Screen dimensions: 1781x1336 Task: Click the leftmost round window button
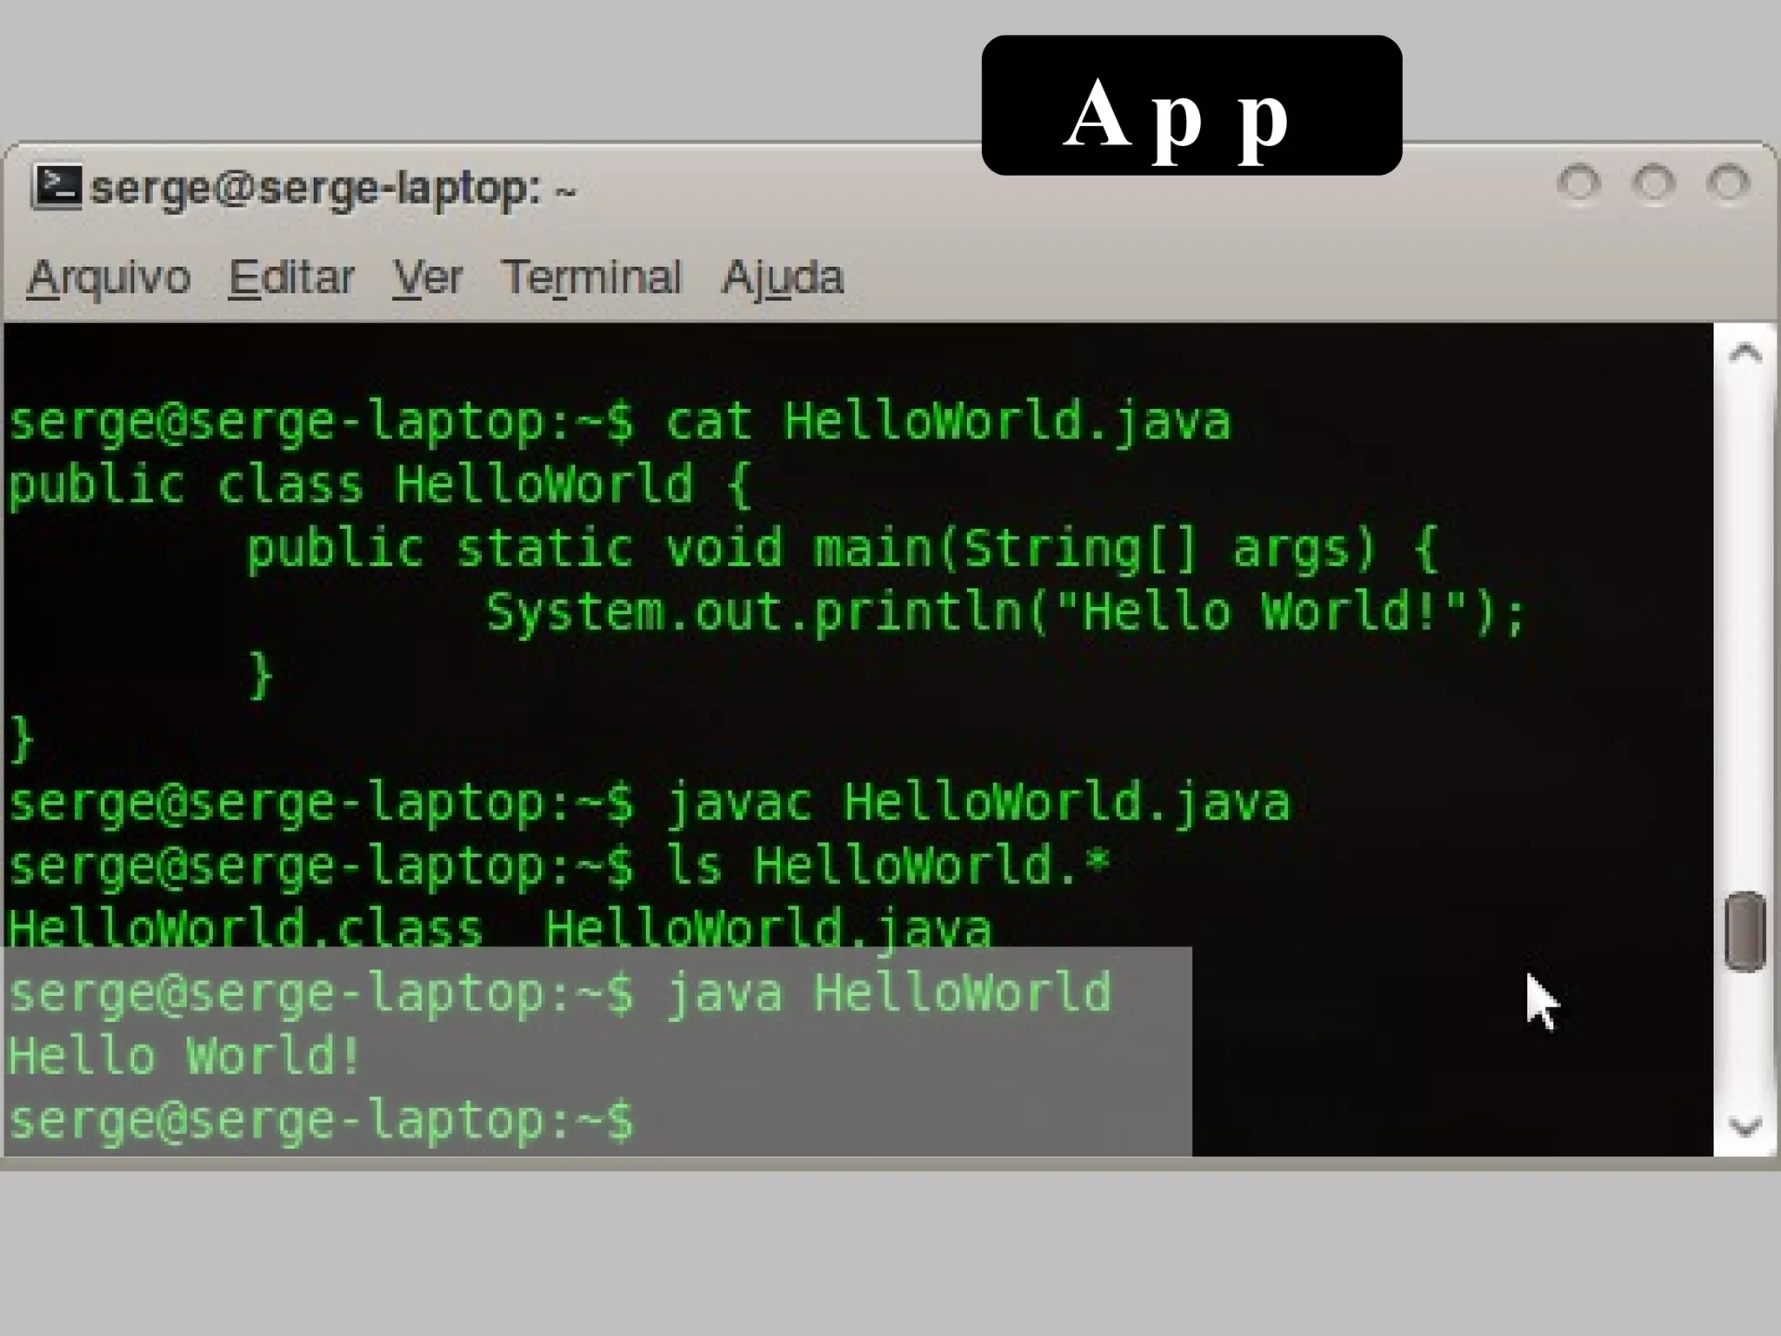pyautogui.click(x=1578, y=184)
